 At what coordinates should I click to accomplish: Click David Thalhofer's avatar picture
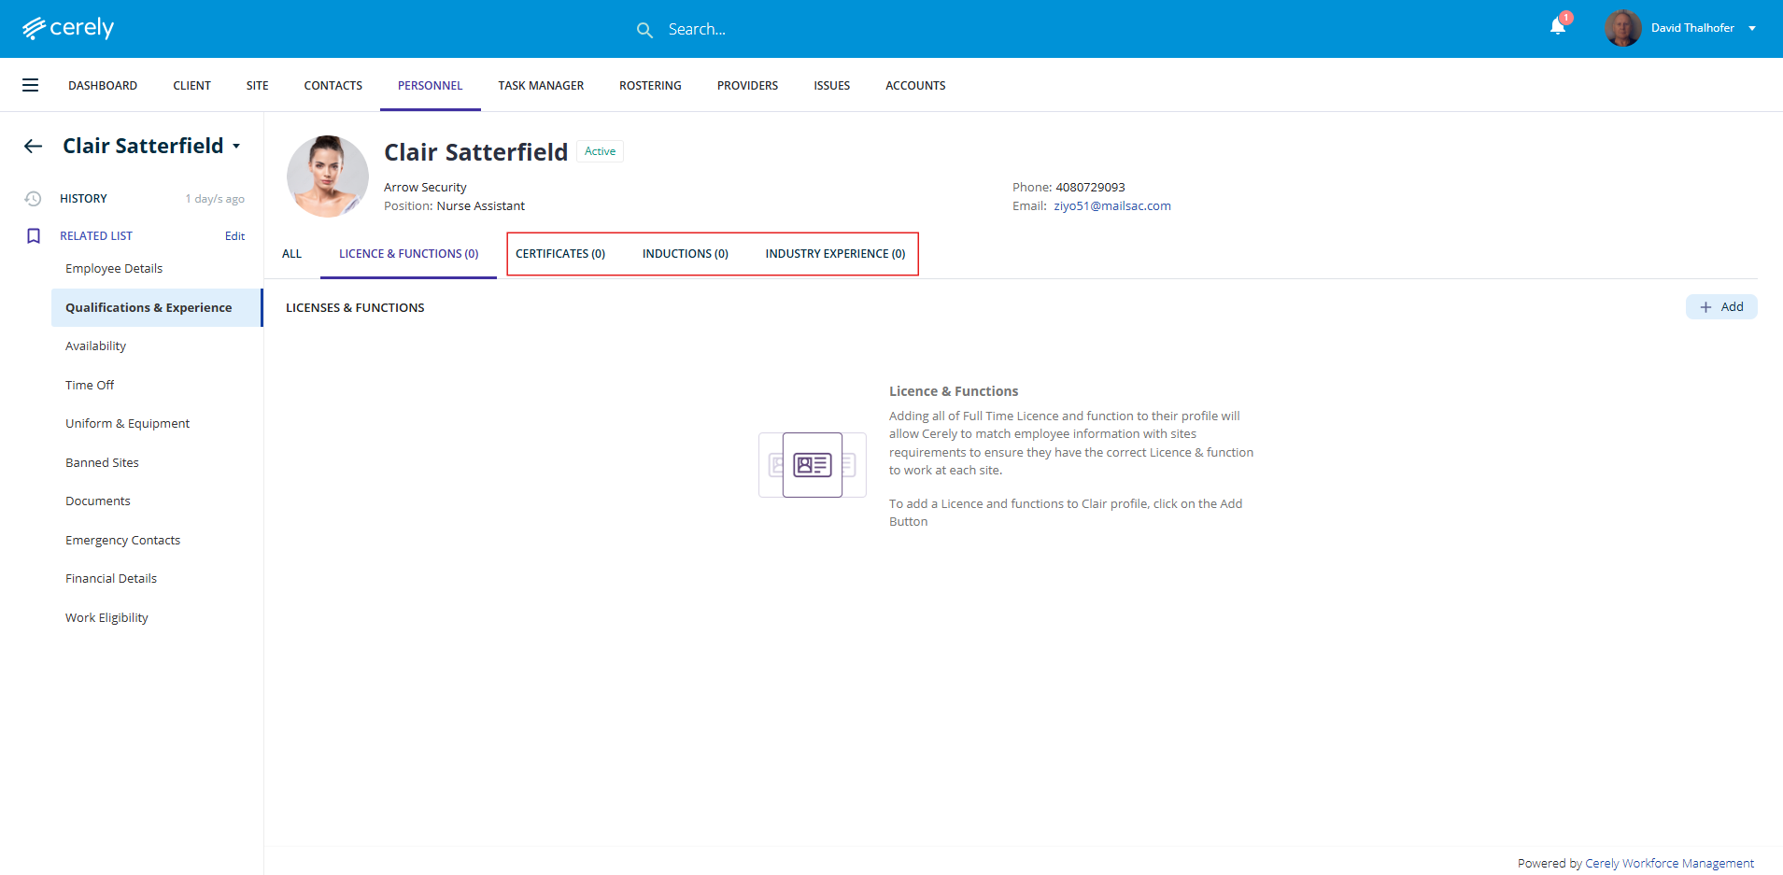coord(1622,28)
